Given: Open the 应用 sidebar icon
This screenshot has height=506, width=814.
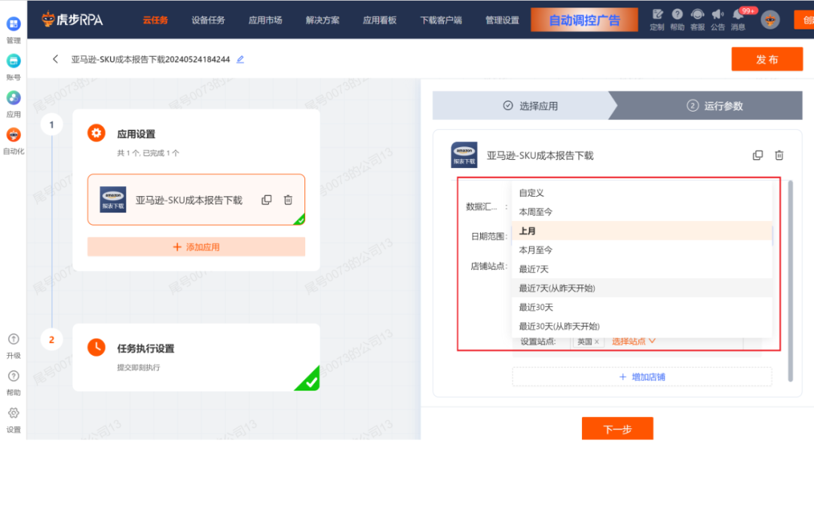Looking at the screenshot, I should pos(14,98).
